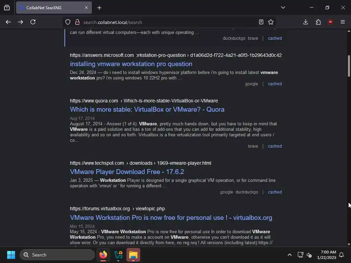Toggle reader view
The image size is (351, 263).
(x=261, y=22)
